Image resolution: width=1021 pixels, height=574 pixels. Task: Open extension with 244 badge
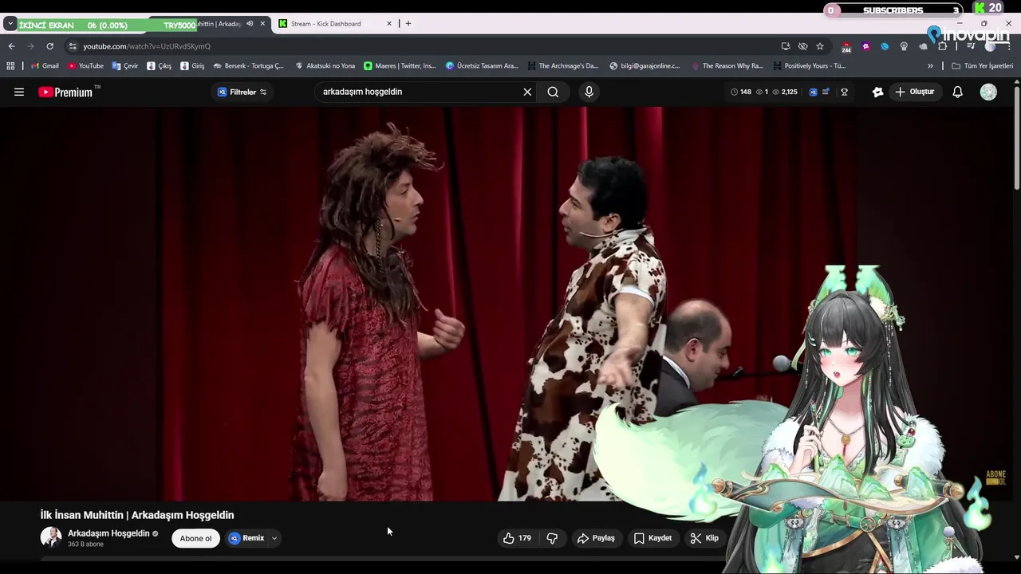[x=846, y=46]
